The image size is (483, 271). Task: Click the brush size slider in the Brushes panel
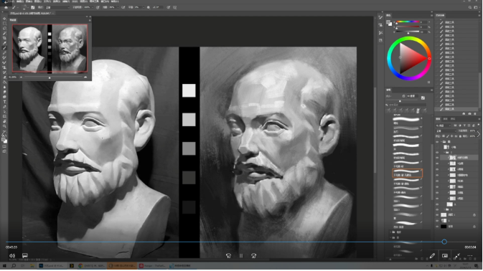[400, 101]
